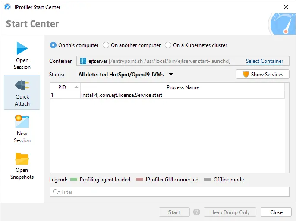The image size is (296, 221).
Task: Sort table by the PID column header
Action: click(65, 87)
